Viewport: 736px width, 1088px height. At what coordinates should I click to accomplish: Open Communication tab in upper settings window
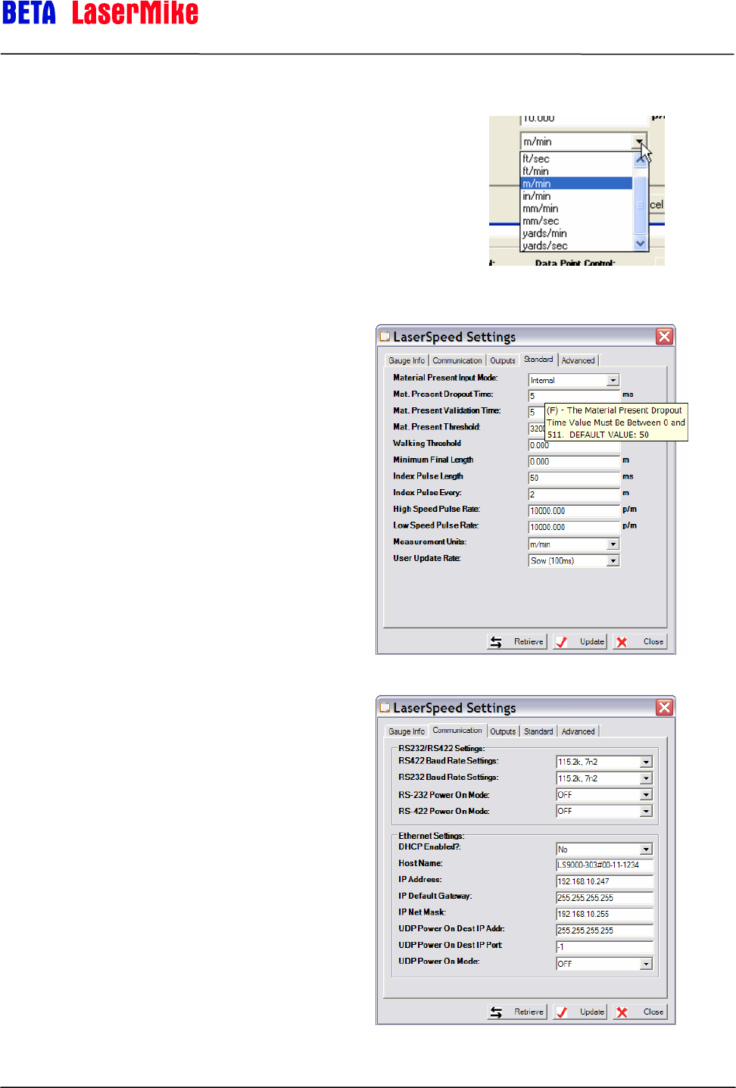pos(457,360)
